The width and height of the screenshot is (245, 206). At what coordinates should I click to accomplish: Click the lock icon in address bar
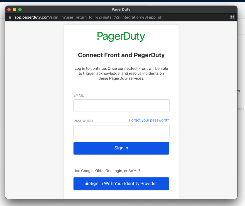10,17
